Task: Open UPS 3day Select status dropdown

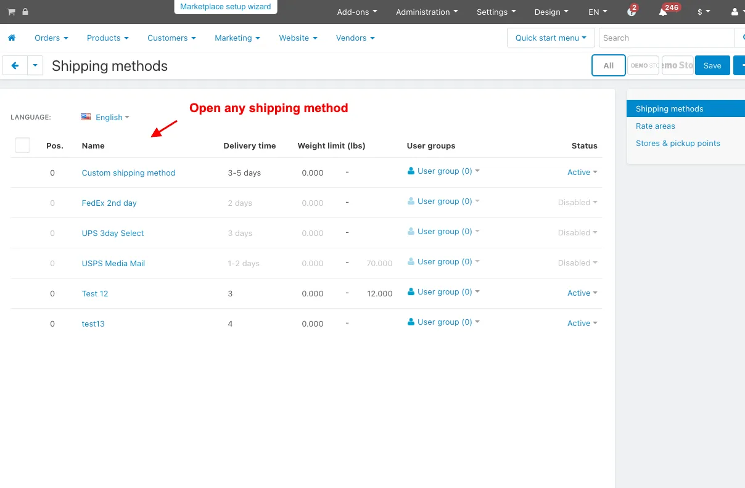Action: point(578,232)
